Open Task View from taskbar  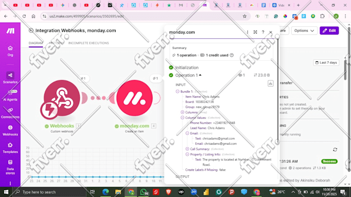[92, 192]
